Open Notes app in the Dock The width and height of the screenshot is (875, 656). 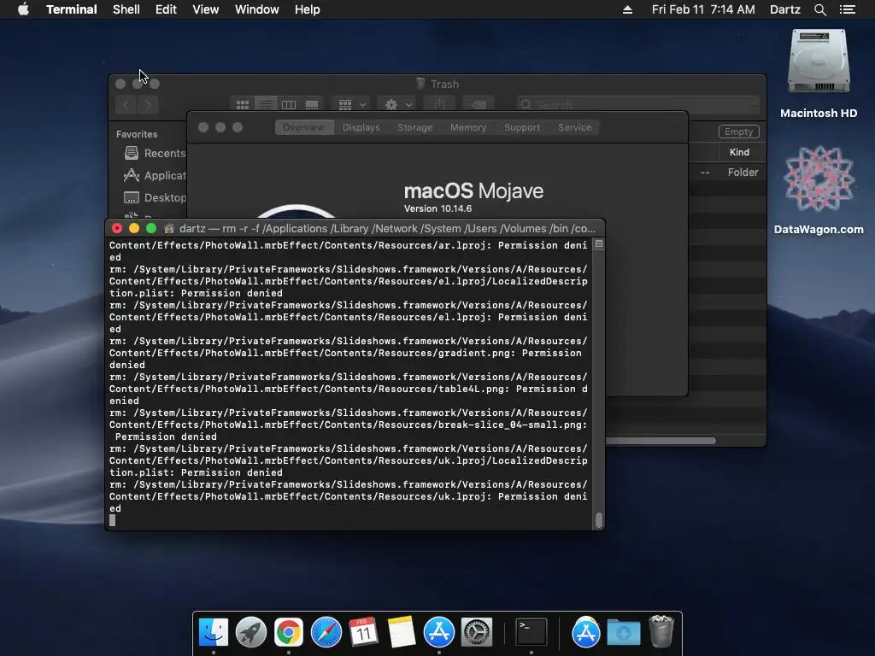coord(402,632)
